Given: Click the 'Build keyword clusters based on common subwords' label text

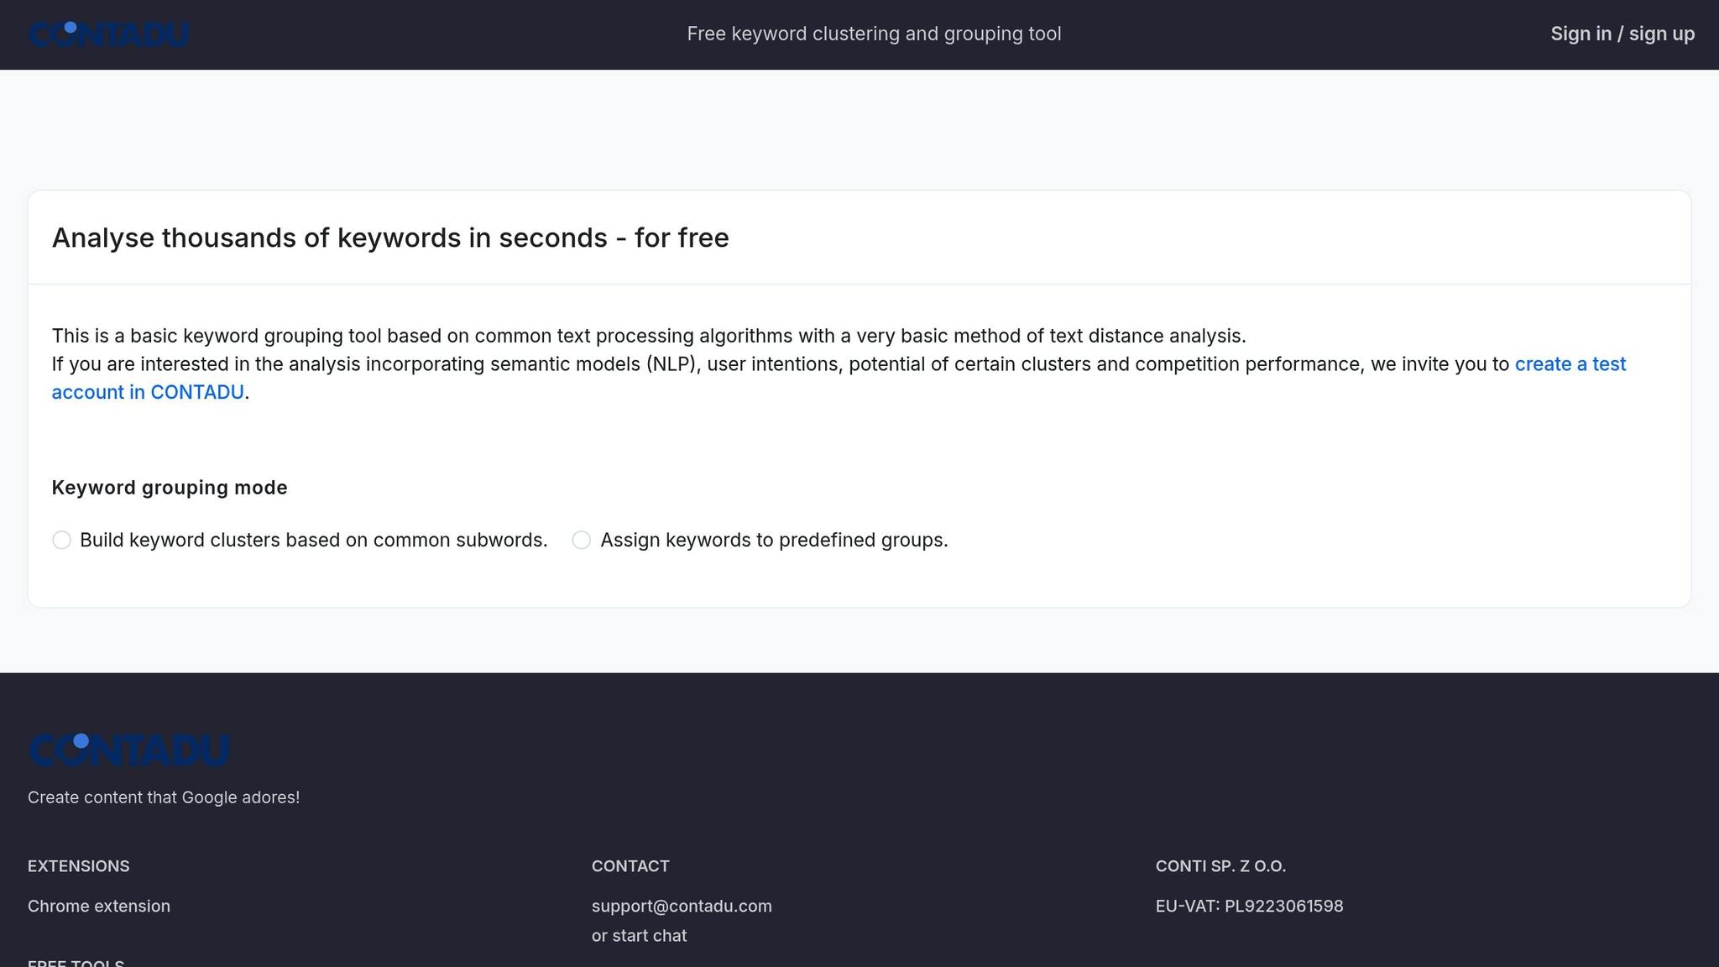Looking at the screenshot, I should 313,540.
